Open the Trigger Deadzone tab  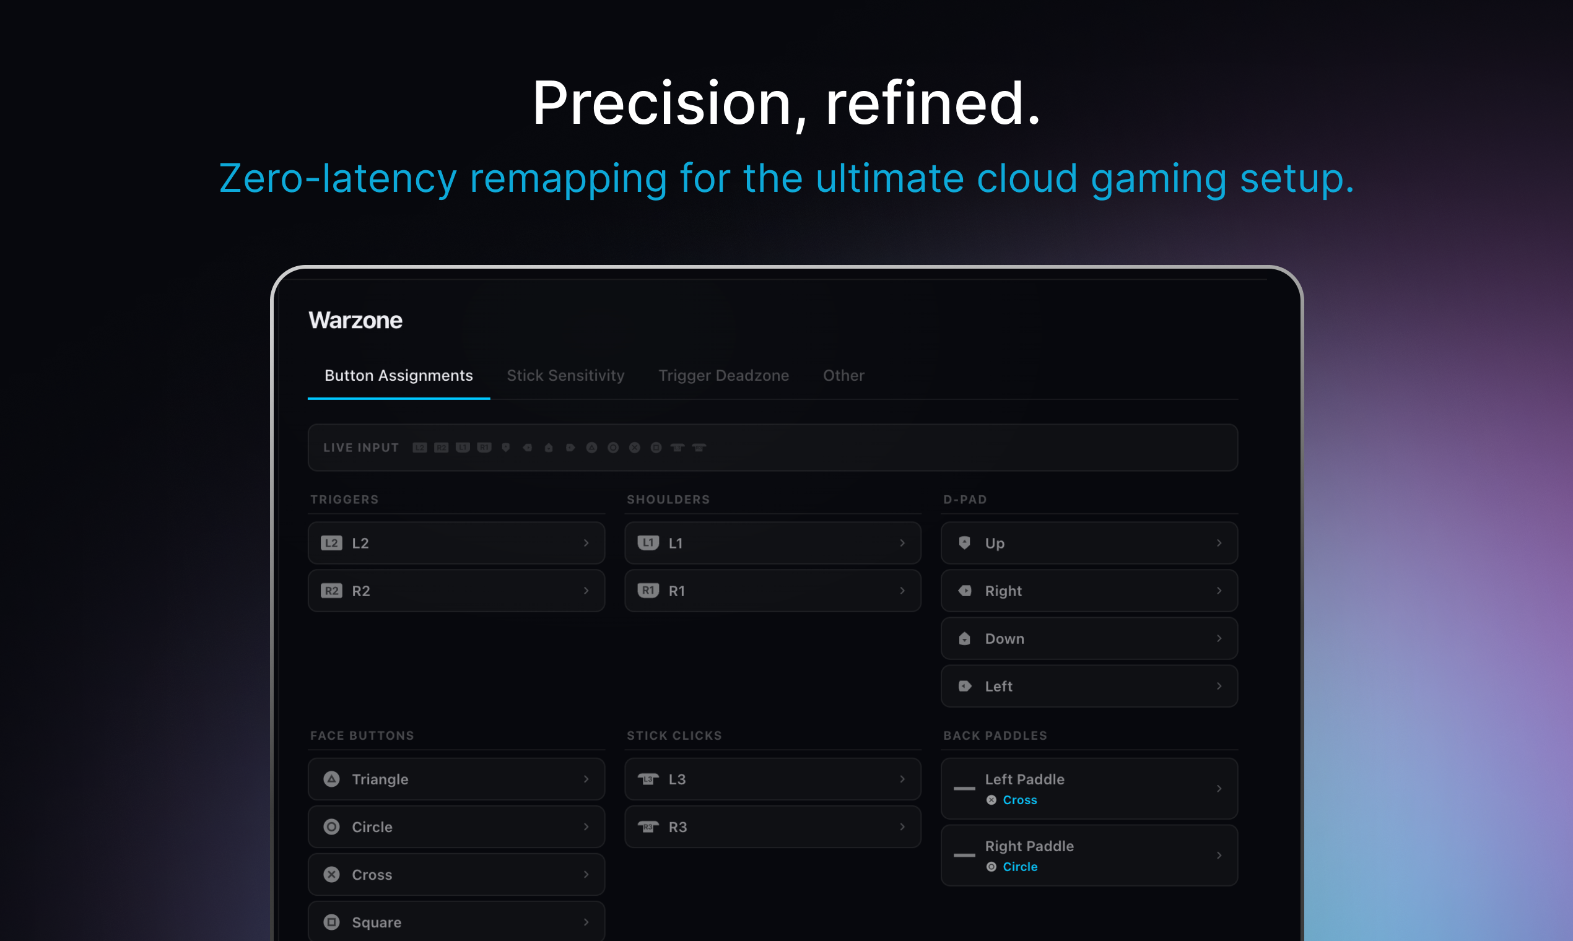pos(724,375)
